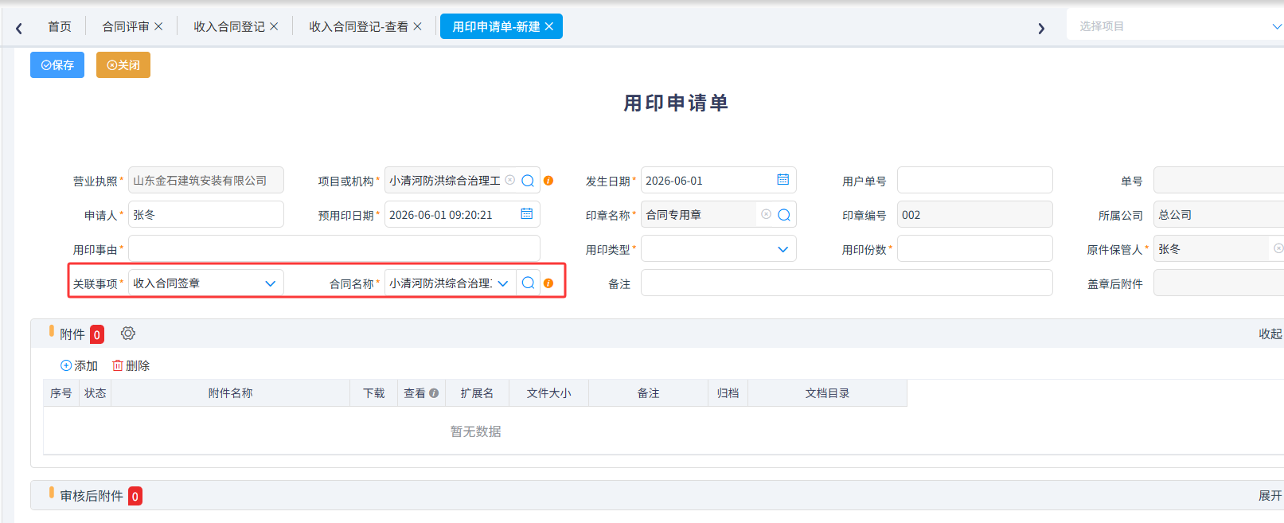Switch to the 合同评审 tab
1284x523 pixels.
pos(126,27)
